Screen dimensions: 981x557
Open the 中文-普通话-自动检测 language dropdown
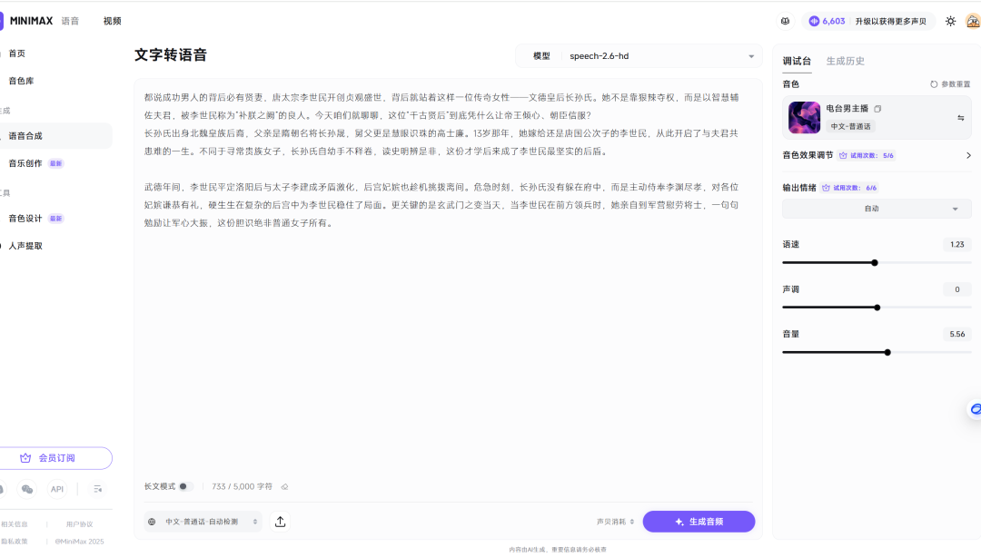tap(203, 522)
